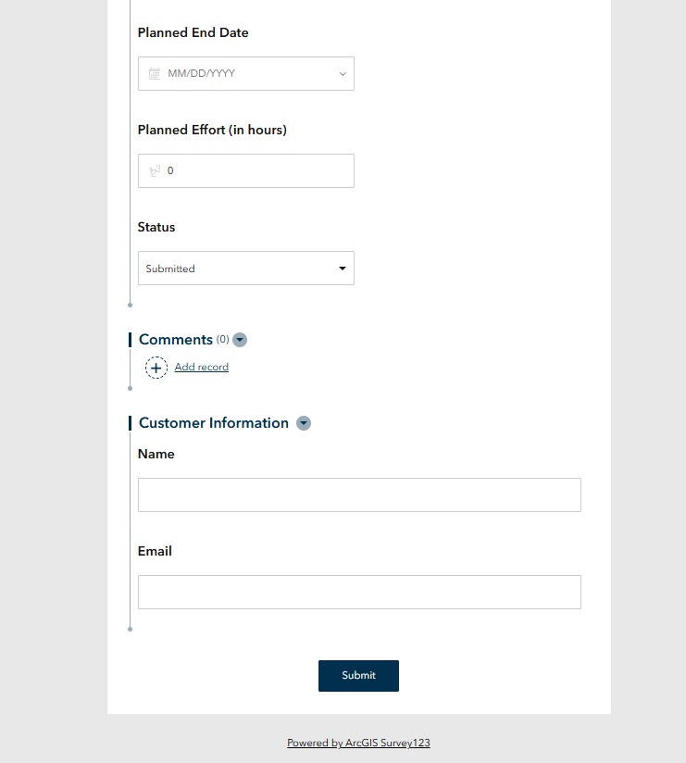The width and height of the screenshot is (686, 763).
Task: Click the number icon in Planned Effort
Action: [155, 171]
